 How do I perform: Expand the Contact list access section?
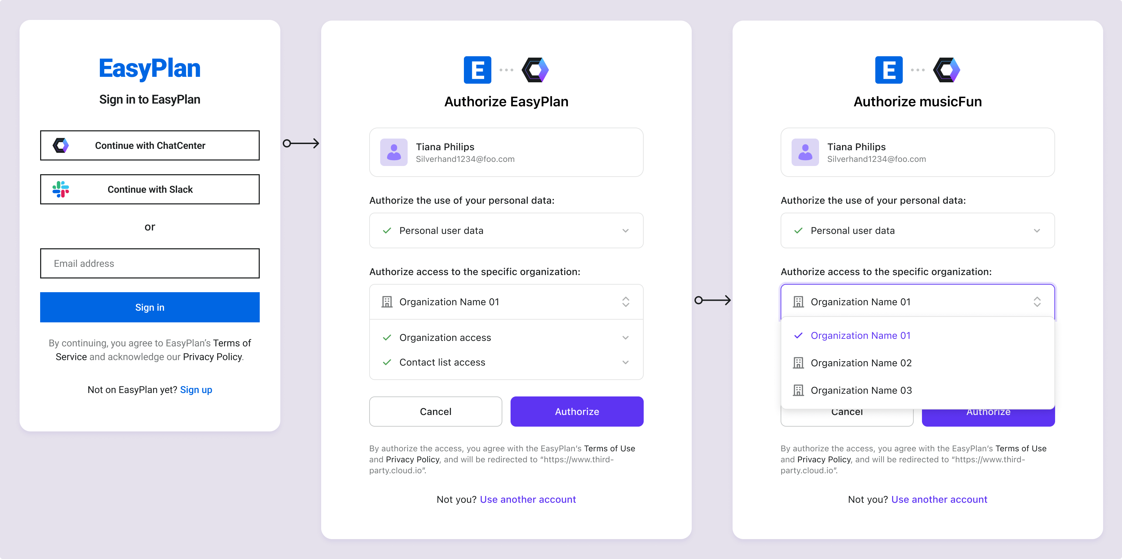click(626, 362)
